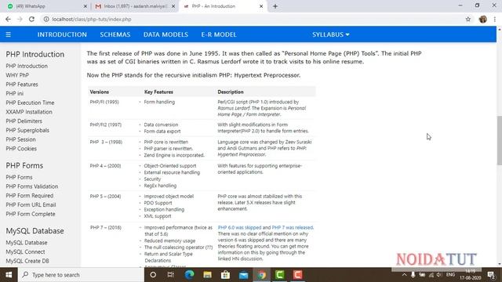Close the WhatsApp tab
Screen dimensions: 502x282
point(85,6)
